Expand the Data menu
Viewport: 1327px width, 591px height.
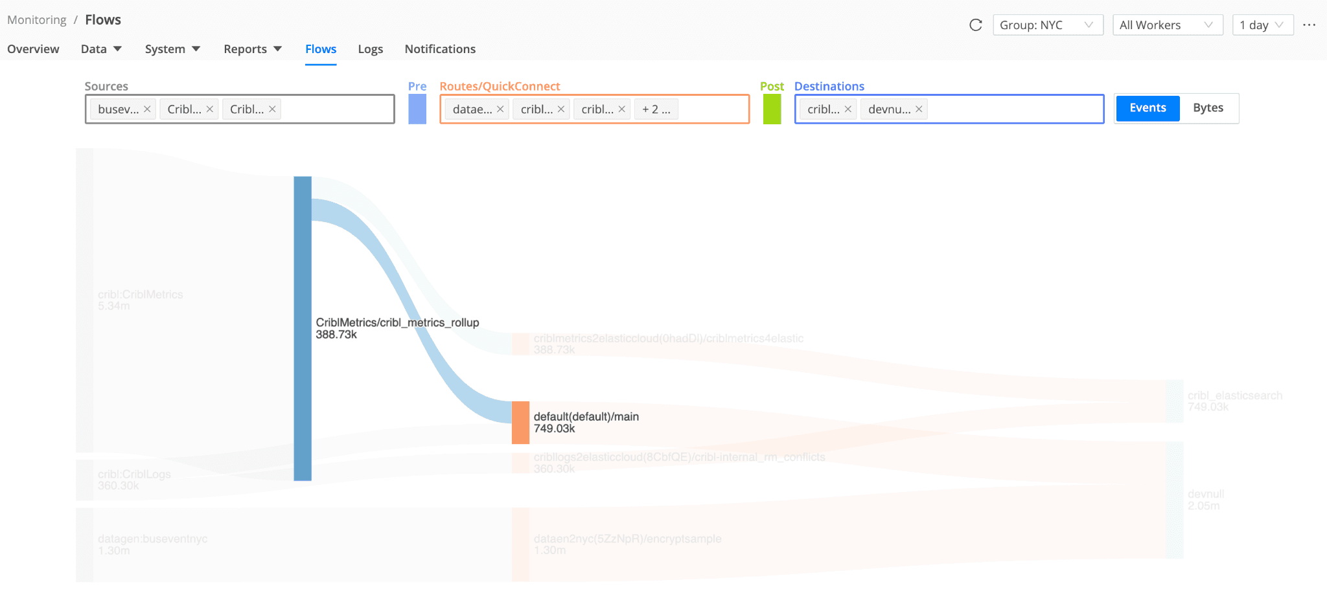[x=101, y=49]
